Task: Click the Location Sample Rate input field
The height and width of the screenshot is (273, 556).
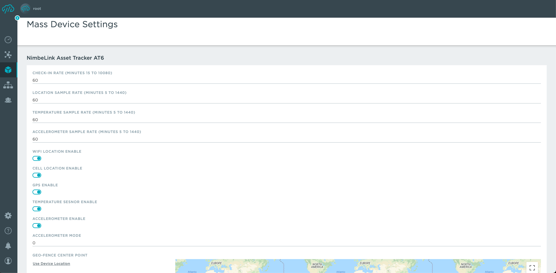Action: click(286, 100)
